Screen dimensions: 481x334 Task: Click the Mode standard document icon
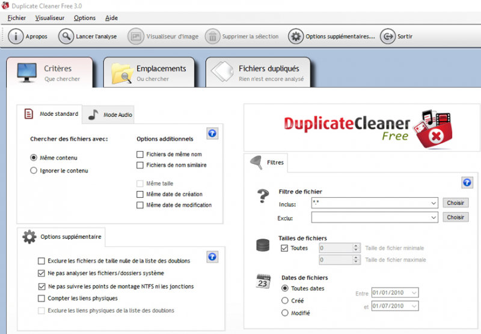28,114
